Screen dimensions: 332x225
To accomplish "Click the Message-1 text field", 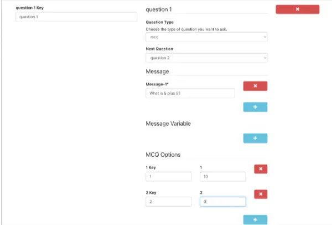I will (190, 93).
